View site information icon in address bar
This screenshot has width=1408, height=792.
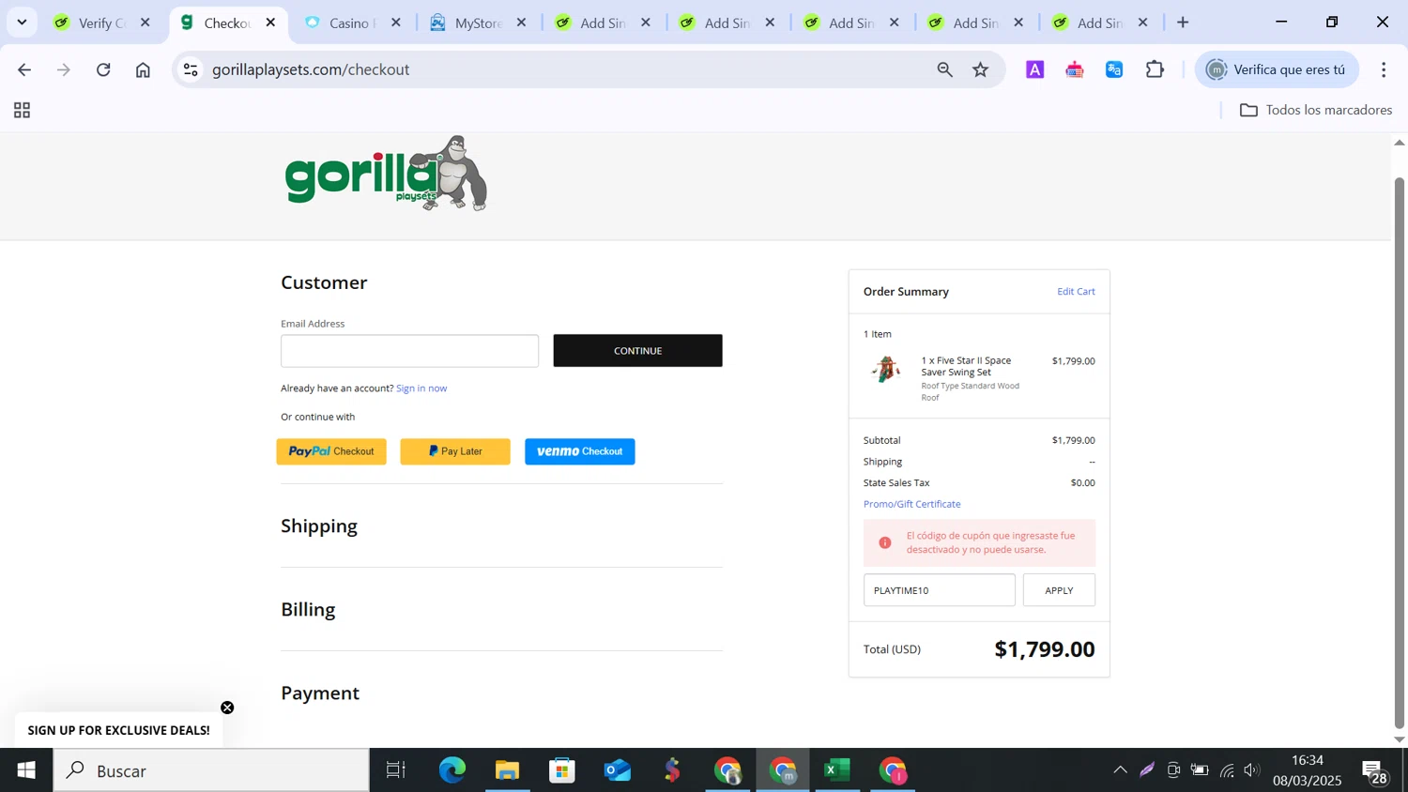pos(191,69)
